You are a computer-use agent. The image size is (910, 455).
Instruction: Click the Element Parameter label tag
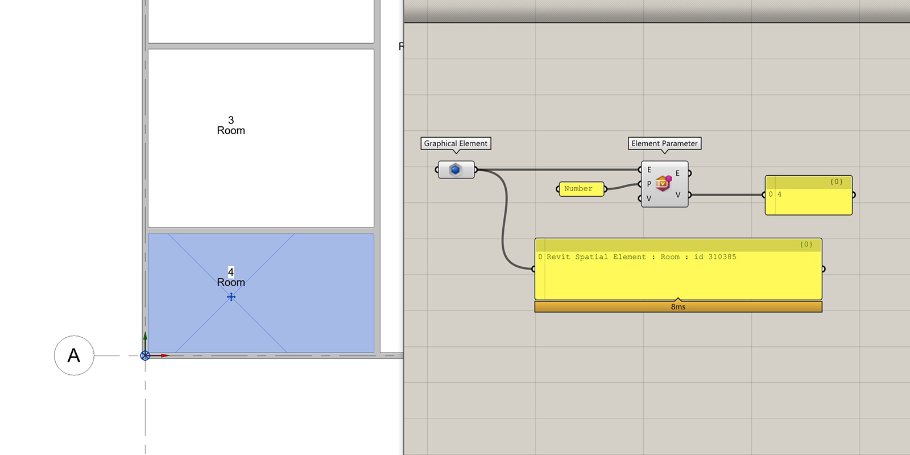point(664,143)
